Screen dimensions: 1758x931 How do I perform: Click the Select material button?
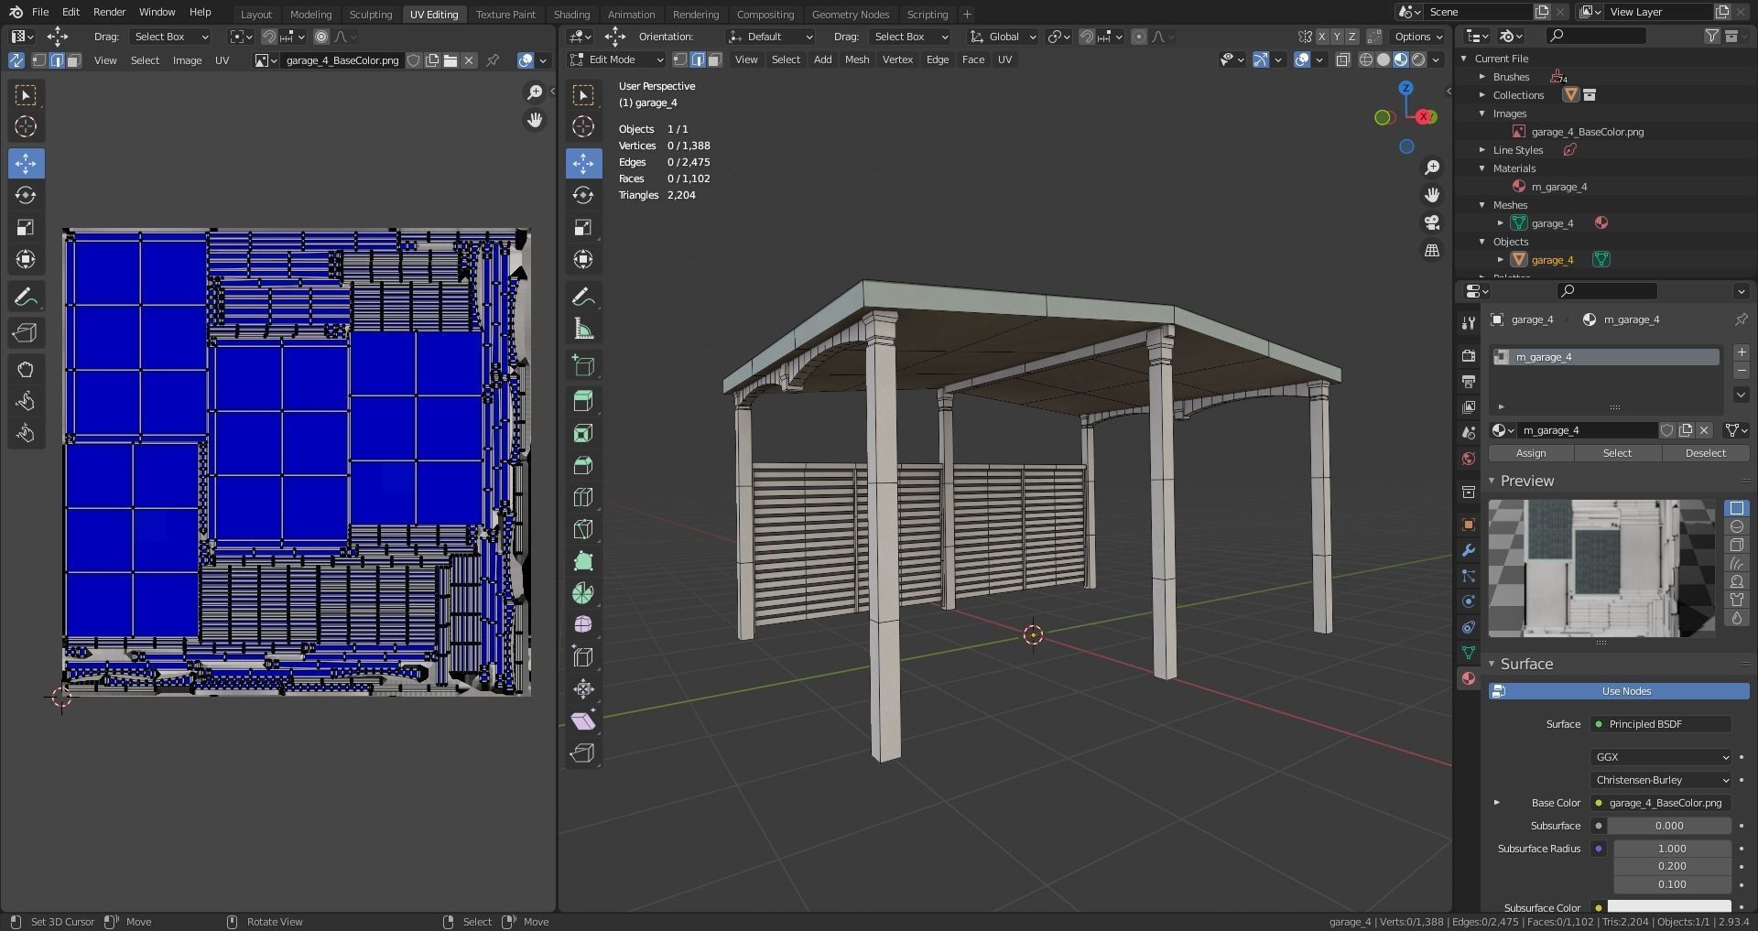(x=1617, y=453)
